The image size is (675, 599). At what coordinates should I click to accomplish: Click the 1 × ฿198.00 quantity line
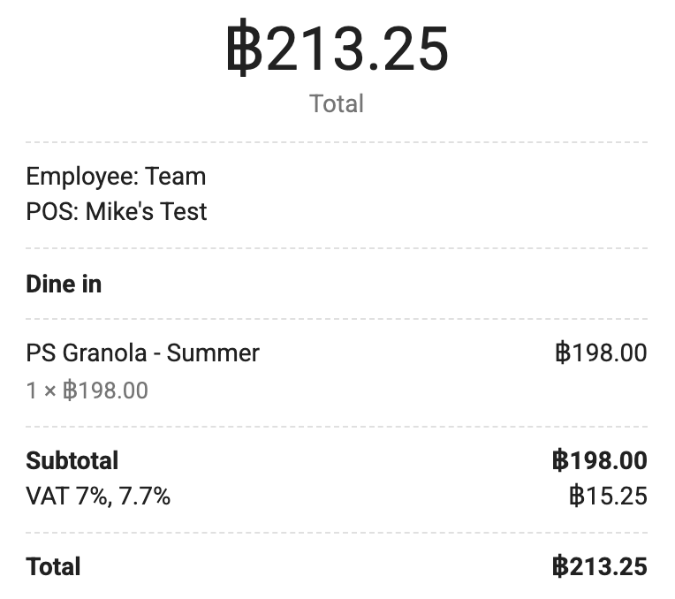[x=87, y=390]
